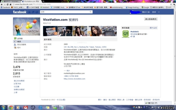Image resolution: width=176 pixels, height=110 pixels.
Task: Select the 資訊 info sidebar item
Action: (x=26, y=42)
